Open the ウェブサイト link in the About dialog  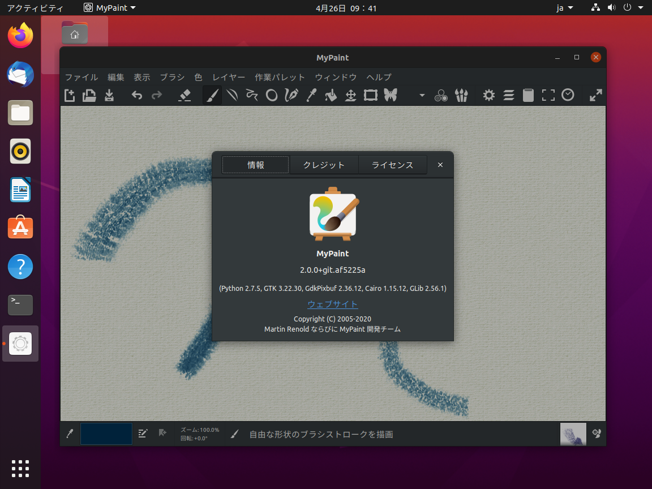click(x=332, y=304)
